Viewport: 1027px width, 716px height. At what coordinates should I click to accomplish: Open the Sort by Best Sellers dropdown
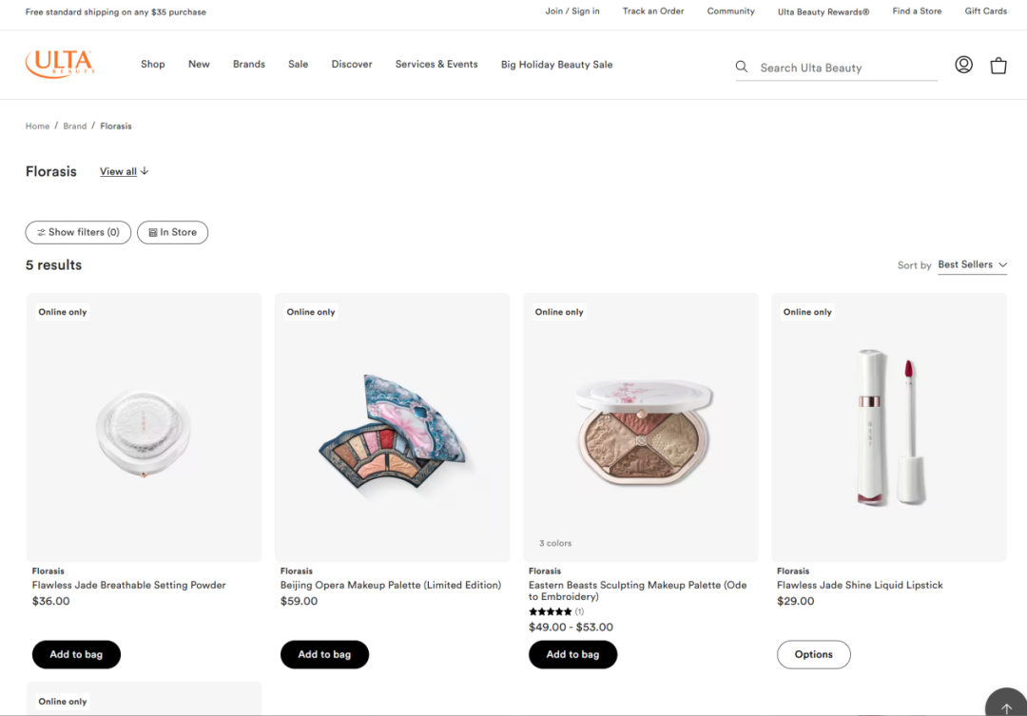[x=972, y=265]
